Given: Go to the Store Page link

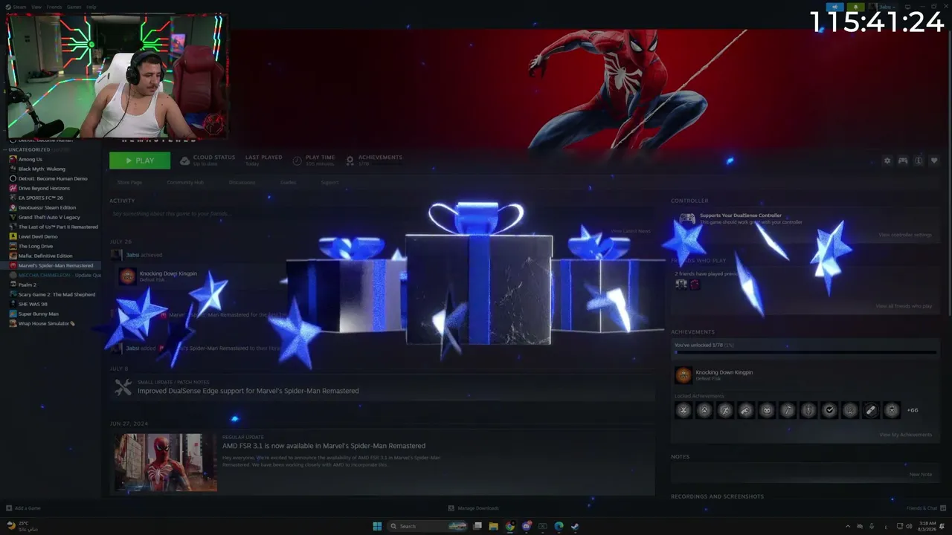Looking at the screenshot, I should [x=129, y=183].
